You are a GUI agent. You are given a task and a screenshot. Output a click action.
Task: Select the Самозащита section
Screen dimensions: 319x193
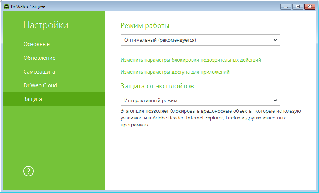pyautogui.click(x=54, y=72)
